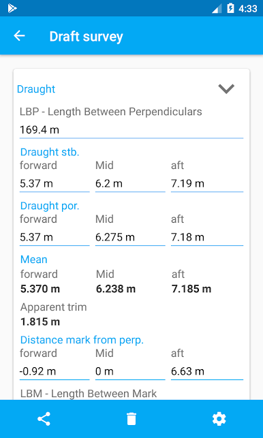Tap the Draught section header
The width and height of the screenshot is (263, 438).
pos(36,89)
